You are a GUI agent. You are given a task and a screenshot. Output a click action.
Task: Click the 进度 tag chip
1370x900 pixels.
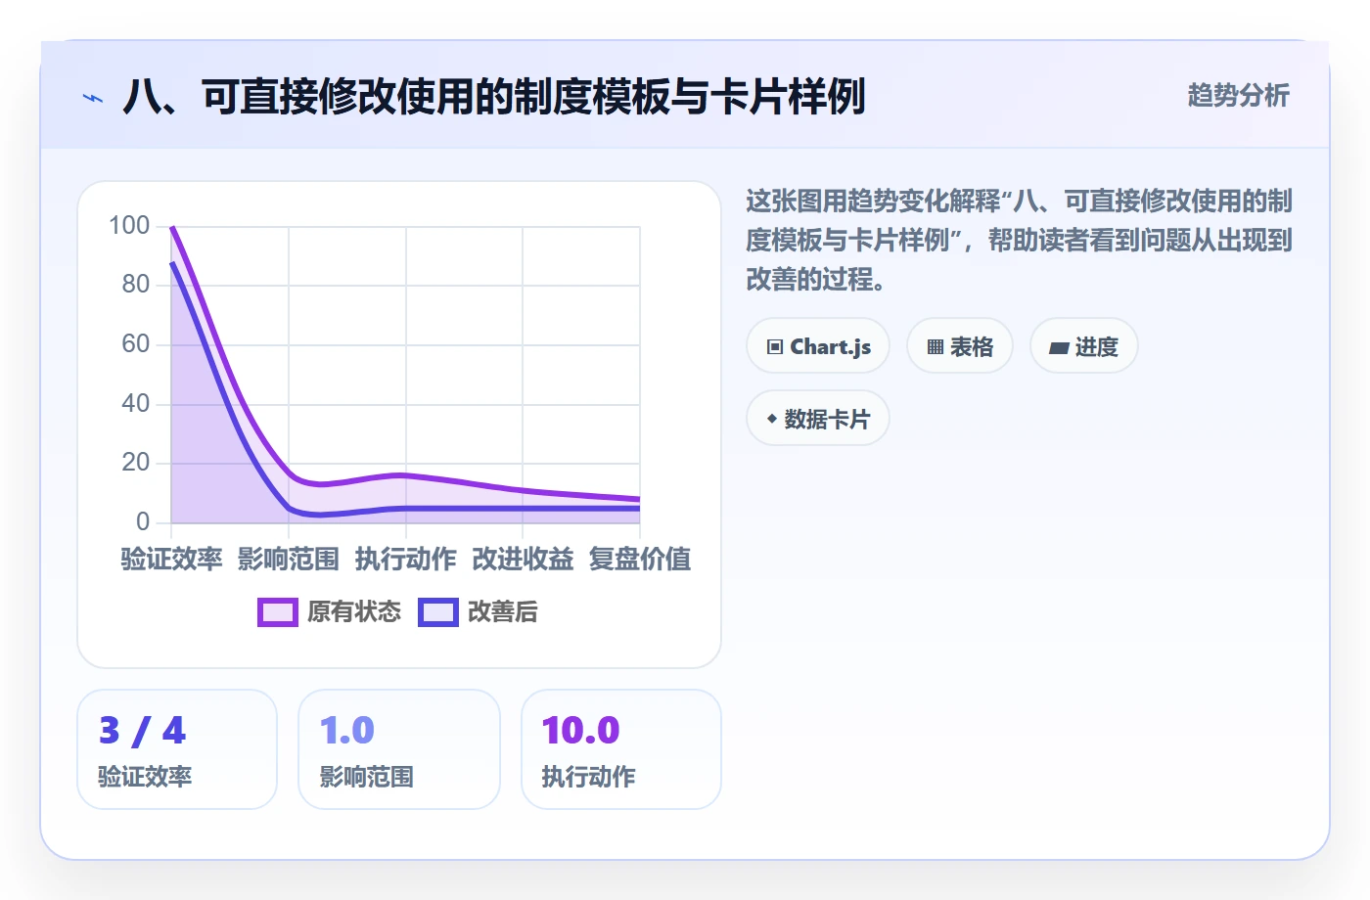[x=1084, y=346]
